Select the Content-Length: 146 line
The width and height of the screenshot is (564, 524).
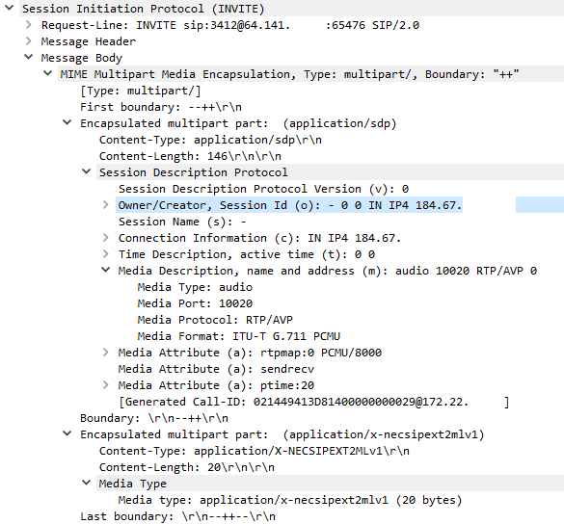pyautogui.click(x=190, y=156)
